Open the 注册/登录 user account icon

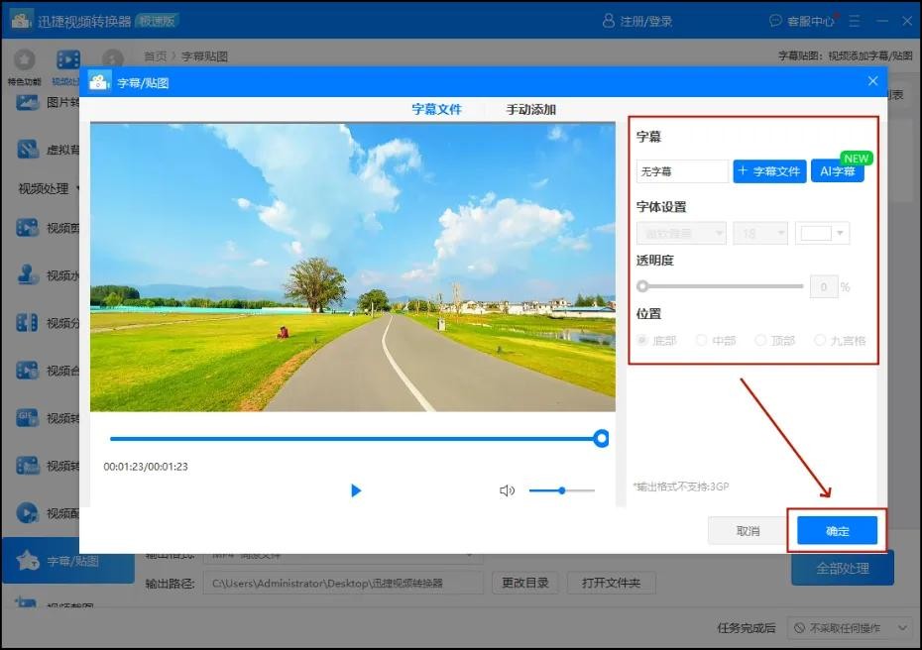click(x=609, y=21)
